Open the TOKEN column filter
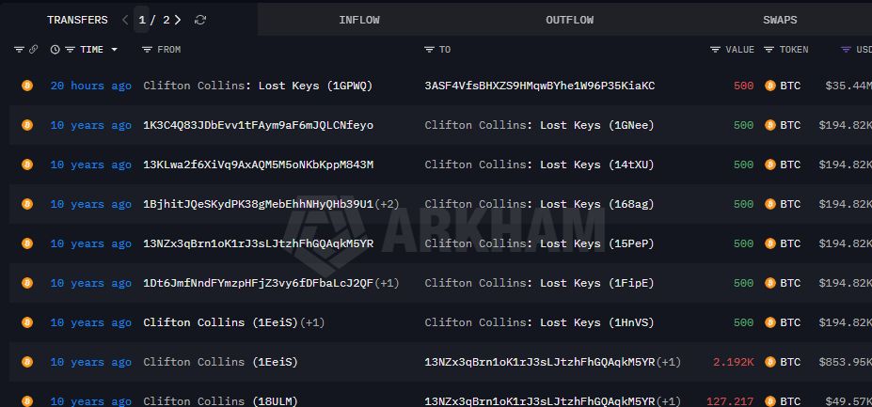 point(769,50)
